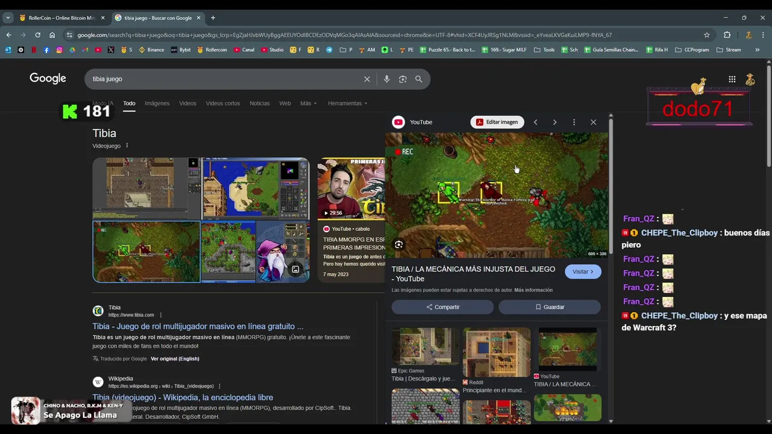772x434 pixels.
Task: Select the Todo results tab
Action: click(x=129, y=104)
